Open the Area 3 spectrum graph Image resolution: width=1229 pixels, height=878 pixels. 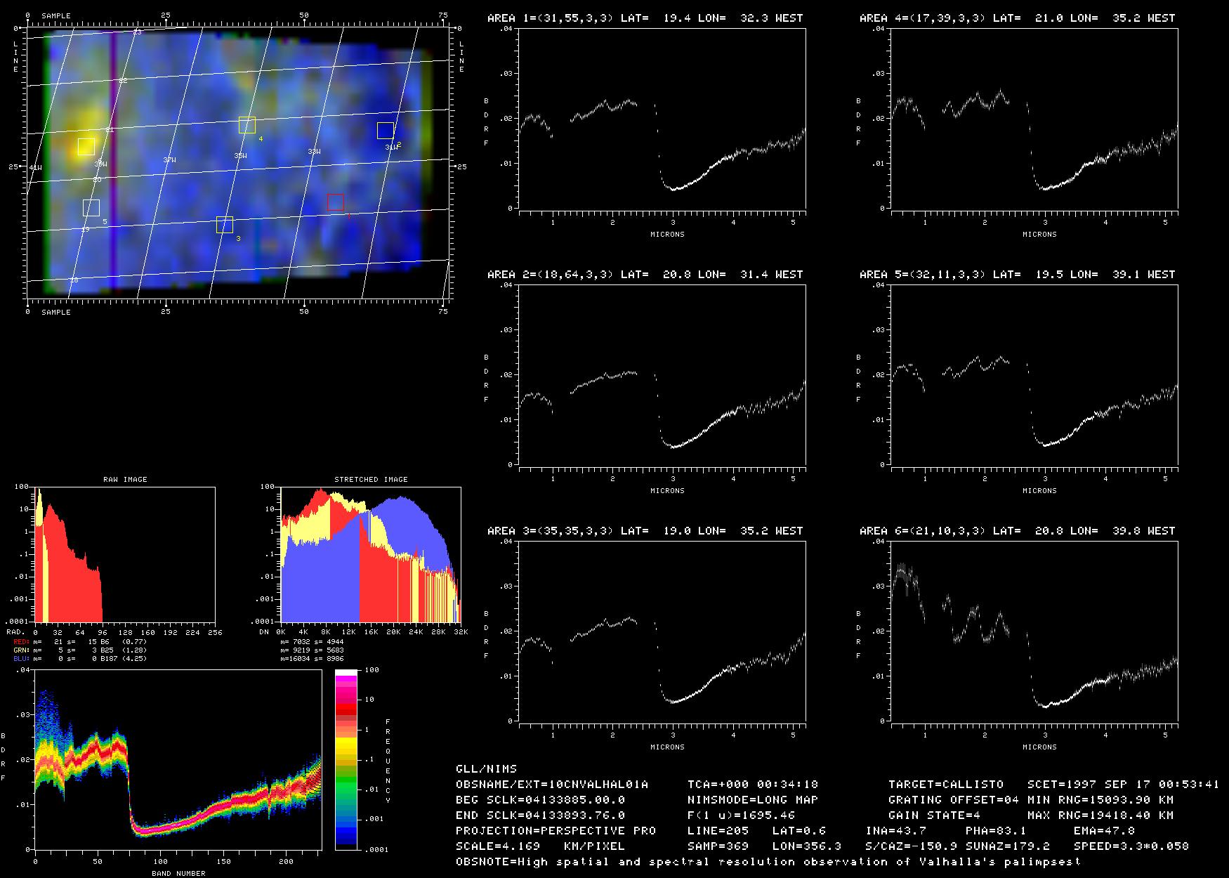pyautogui.click(x=662, y=631)
